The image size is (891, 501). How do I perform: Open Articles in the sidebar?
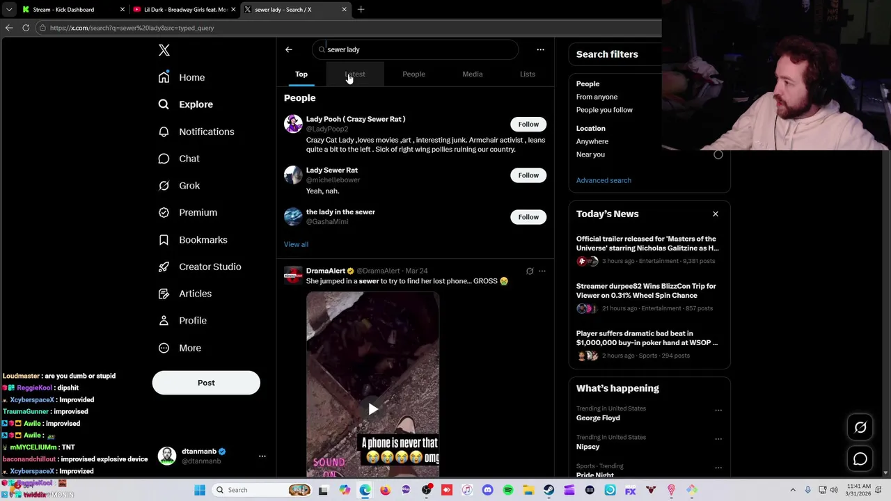185,294
